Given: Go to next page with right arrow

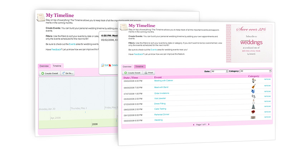Looking at the screenshot, I should [x=209, y=124].
